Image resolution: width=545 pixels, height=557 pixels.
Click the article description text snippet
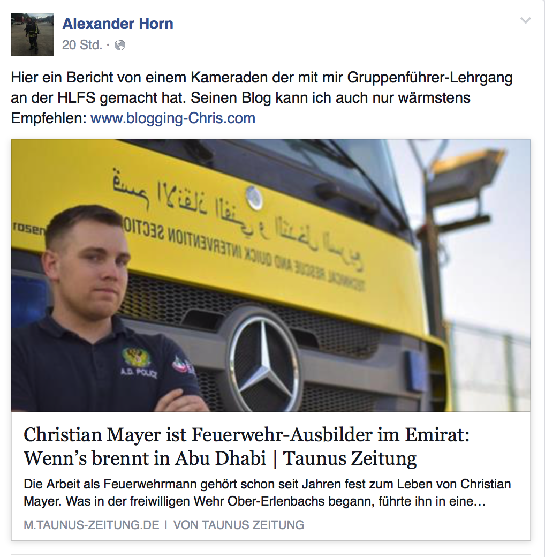pyautogui.click(x=267, y=493)
